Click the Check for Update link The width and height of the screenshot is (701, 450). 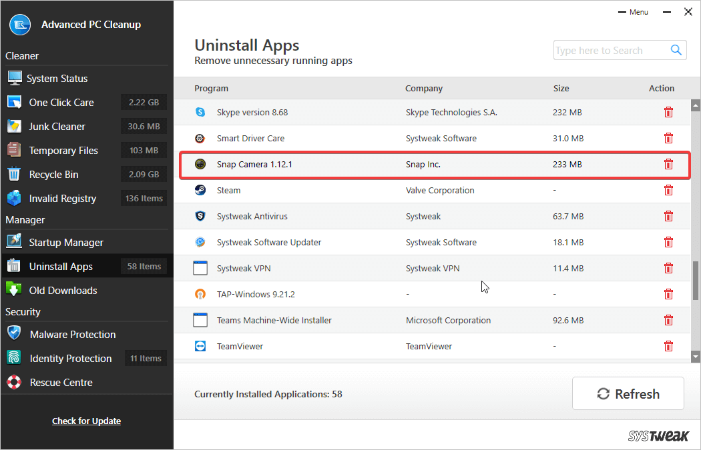[86, 421]
